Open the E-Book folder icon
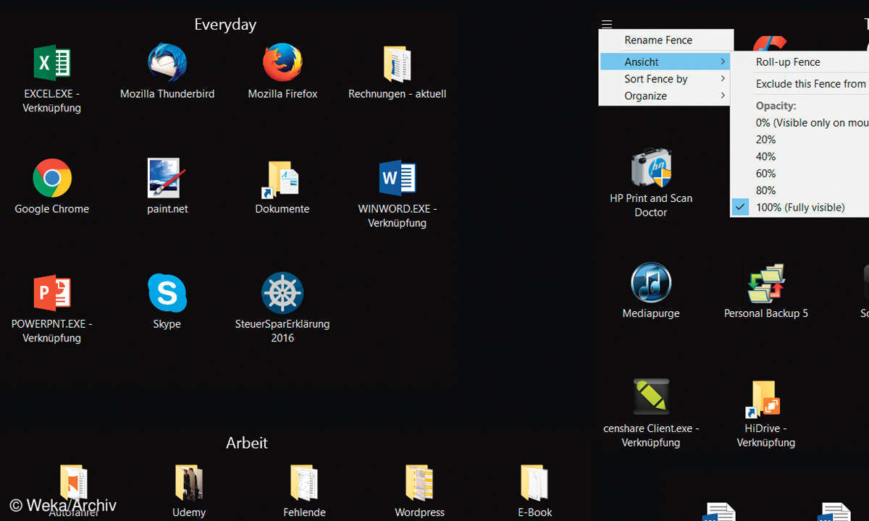This screenshot has width=869, height=521. click(x=534, y=483)
